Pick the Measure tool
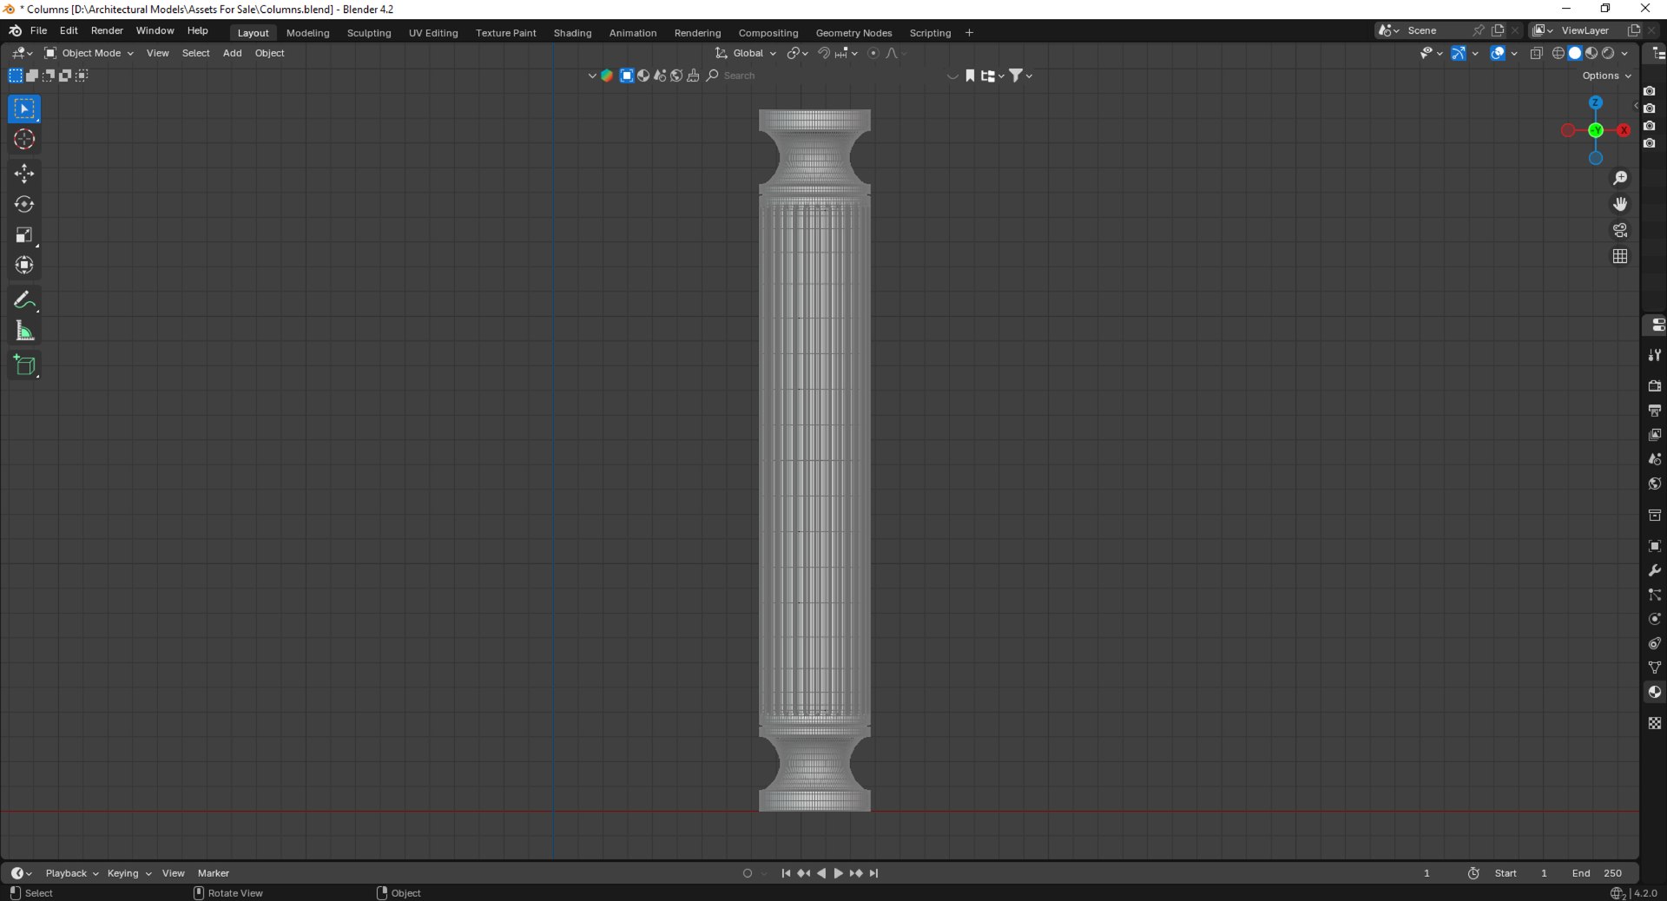The image size is (1667, 901). point(24,331)
